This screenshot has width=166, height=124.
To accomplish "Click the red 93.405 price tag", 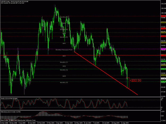I will (x=163, y=55).
